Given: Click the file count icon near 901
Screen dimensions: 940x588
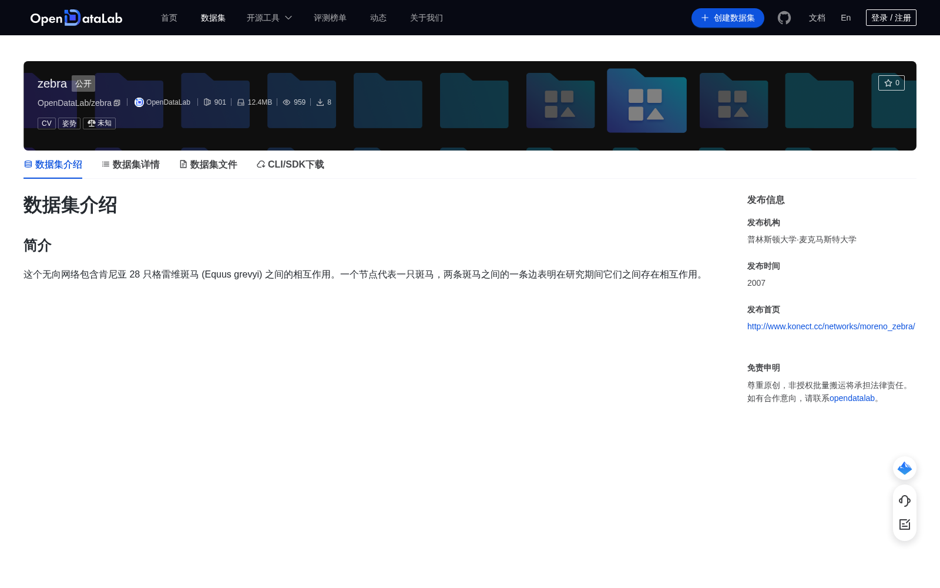Looking at the screenshot, I should [x=207, y=102].
